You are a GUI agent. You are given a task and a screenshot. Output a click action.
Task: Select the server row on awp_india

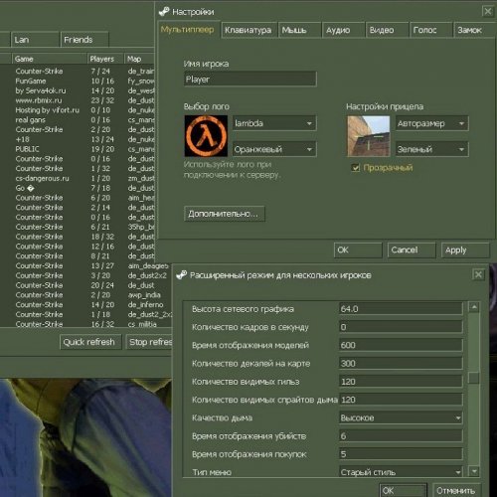point(86,295)
